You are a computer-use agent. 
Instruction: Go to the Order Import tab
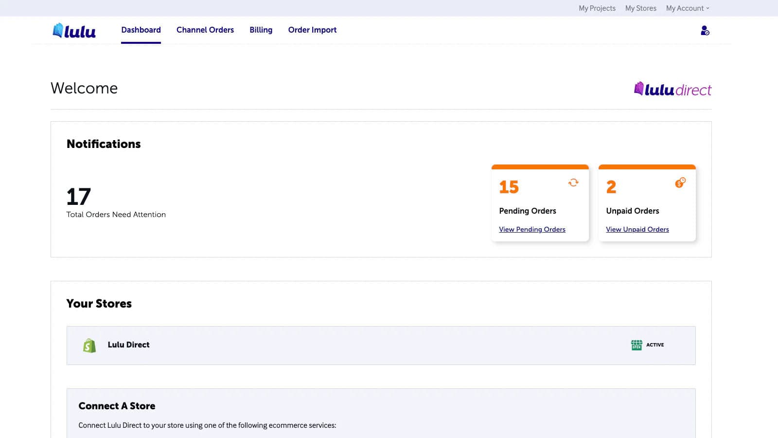312,30
